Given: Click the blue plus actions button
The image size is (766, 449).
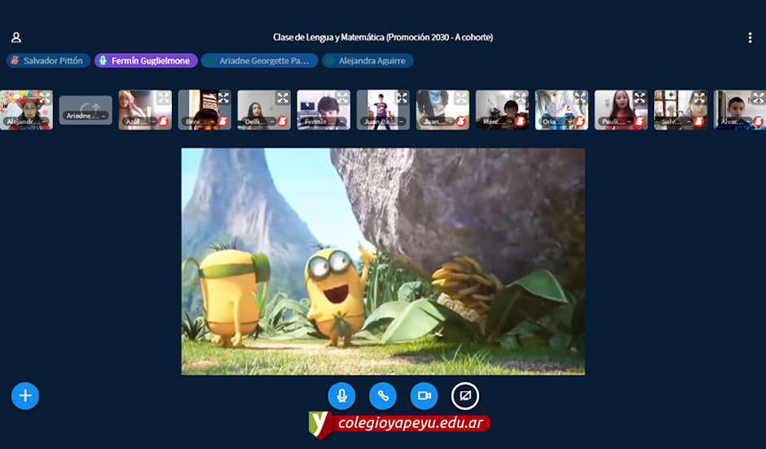Looking at the screenshot, I should (x=25, y=396).
